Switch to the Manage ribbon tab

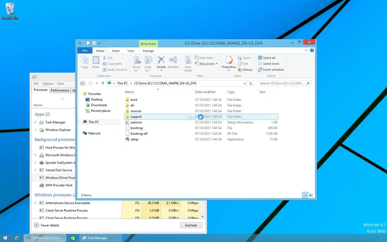point(148,51)
